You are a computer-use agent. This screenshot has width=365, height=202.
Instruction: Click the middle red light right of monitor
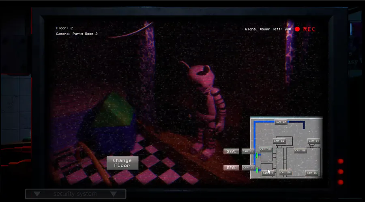click(341, 172)
